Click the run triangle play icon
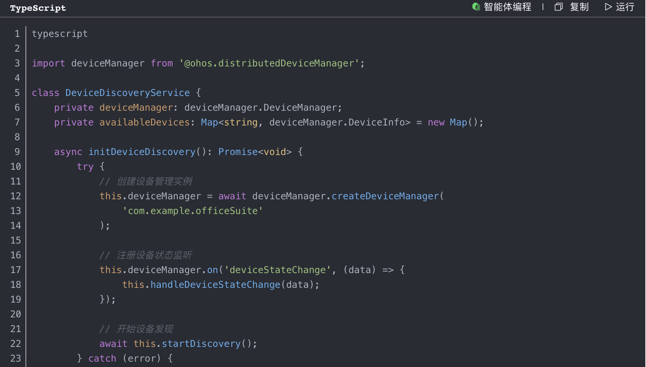646x367 pixels. (608, 7)
